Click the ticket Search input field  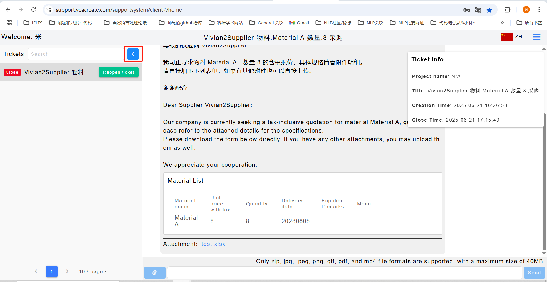click(75, 54)
